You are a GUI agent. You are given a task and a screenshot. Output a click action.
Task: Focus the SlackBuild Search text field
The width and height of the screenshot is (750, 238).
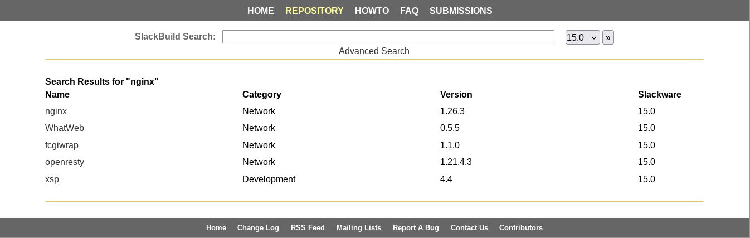388,37
